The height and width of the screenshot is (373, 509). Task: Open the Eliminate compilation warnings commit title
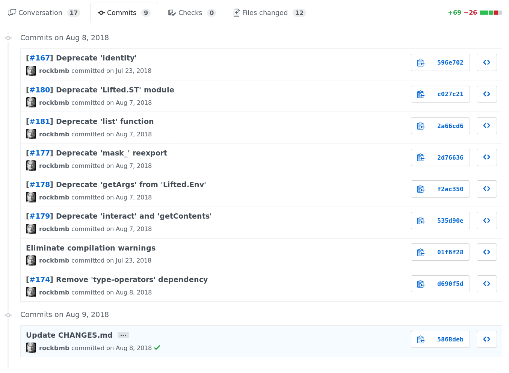point(91,248)
